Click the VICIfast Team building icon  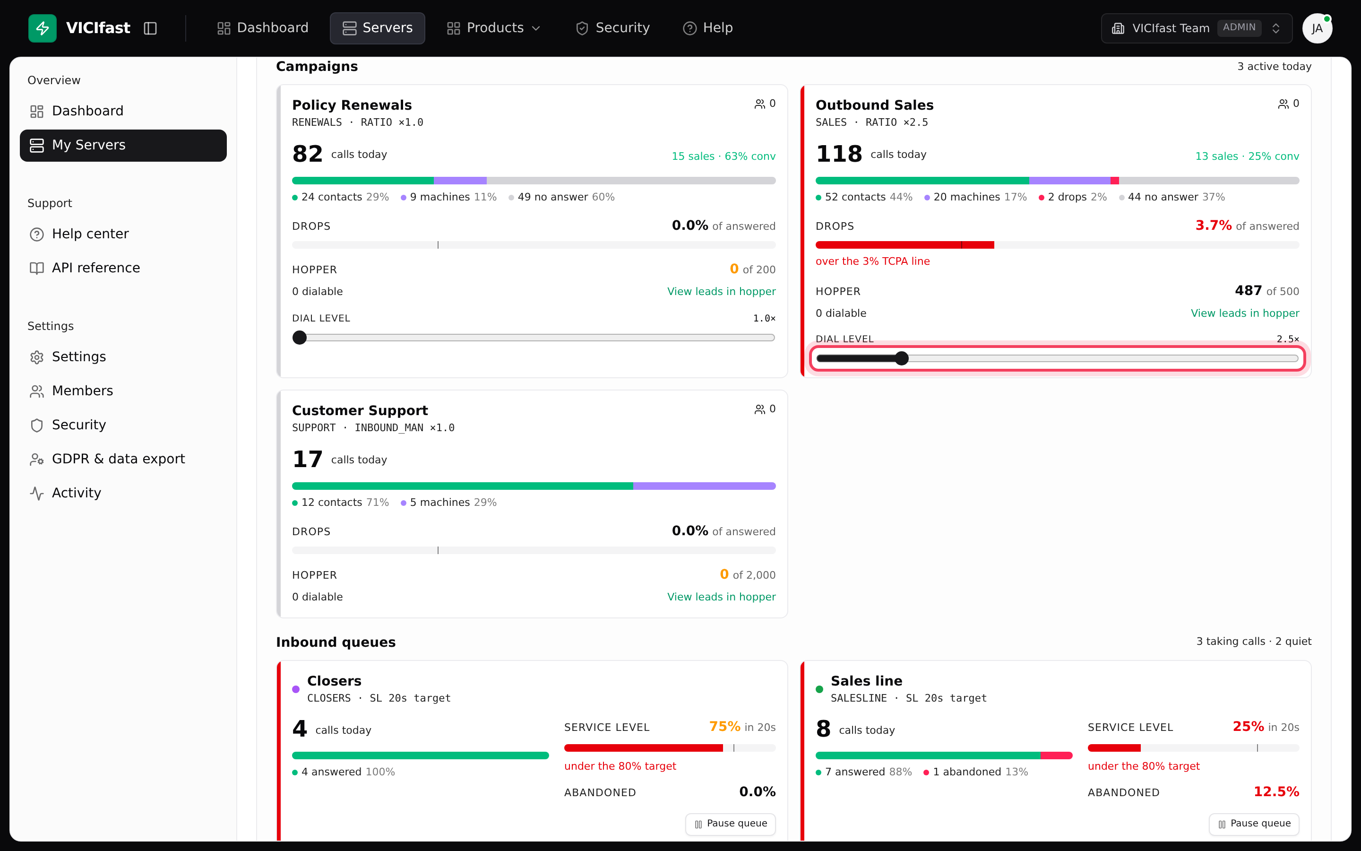coord(1118,28)
